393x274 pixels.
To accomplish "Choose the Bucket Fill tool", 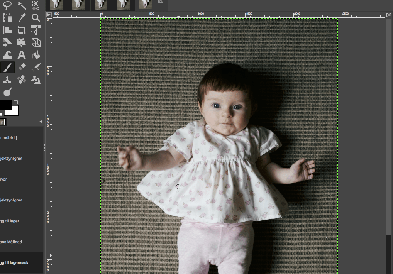I will (x=36, y=55).
